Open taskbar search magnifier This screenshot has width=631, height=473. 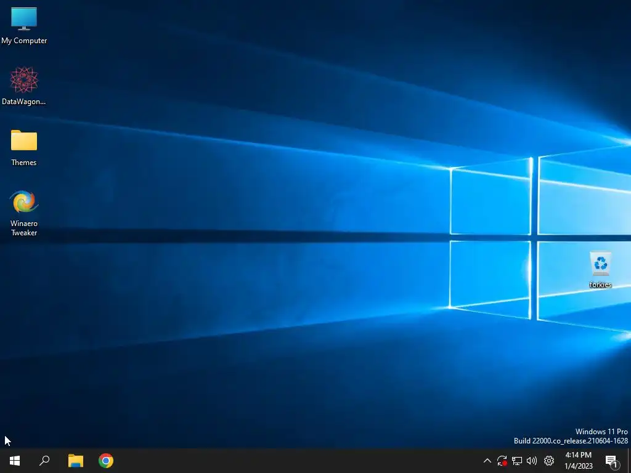44,461
